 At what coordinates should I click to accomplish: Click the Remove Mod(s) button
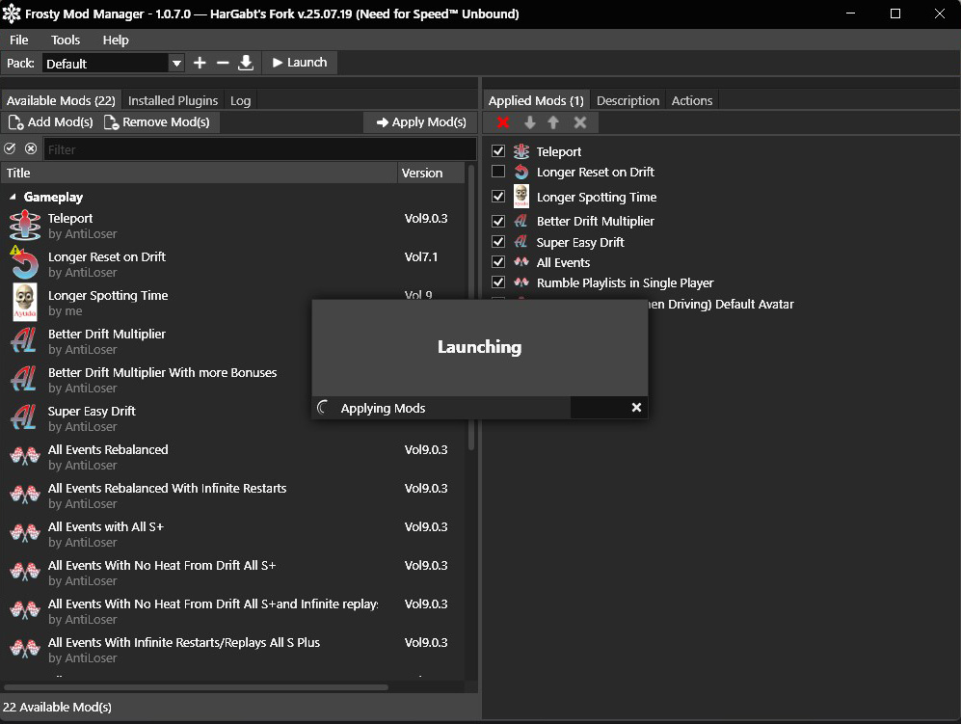pos(157,122)
